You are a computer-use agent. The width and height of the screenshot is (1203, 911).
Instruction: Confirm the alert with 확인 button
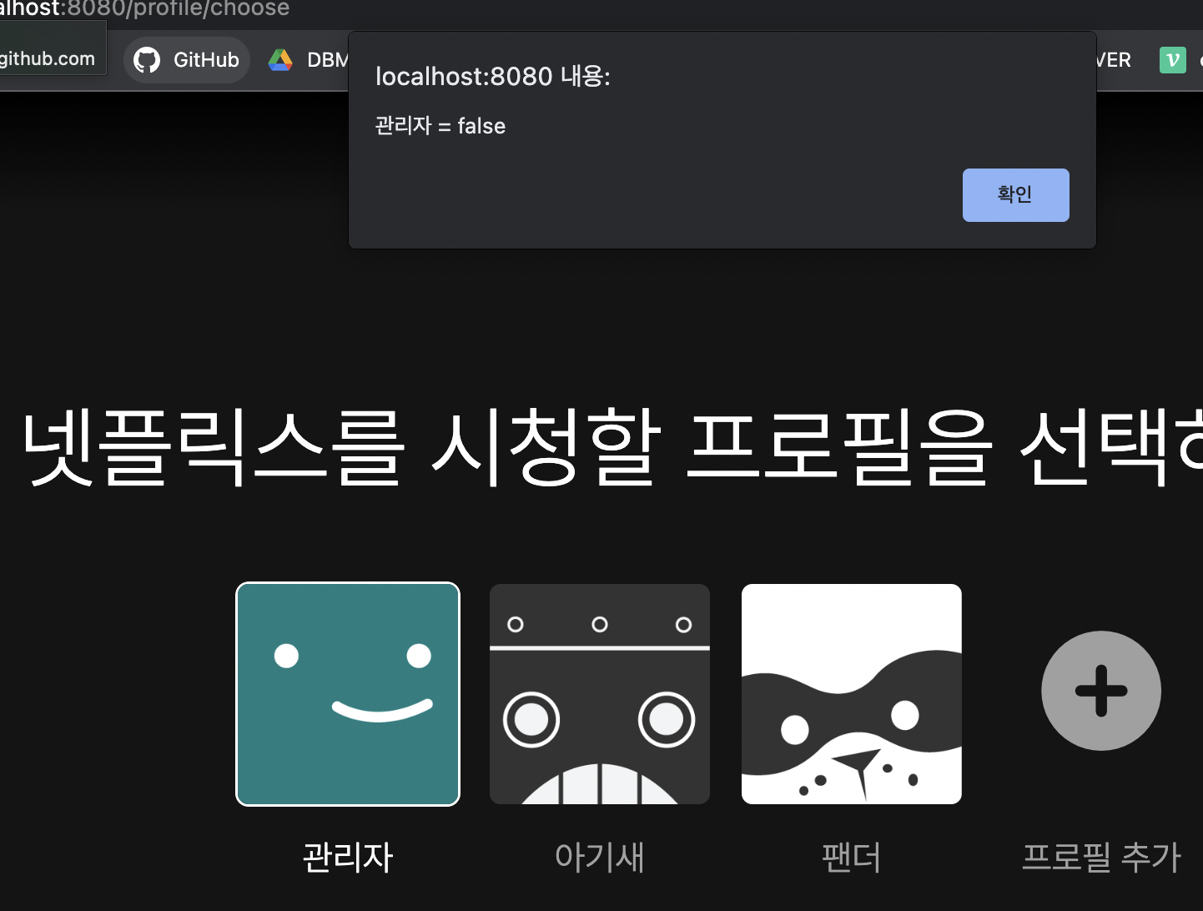(x=1015, y=195)
